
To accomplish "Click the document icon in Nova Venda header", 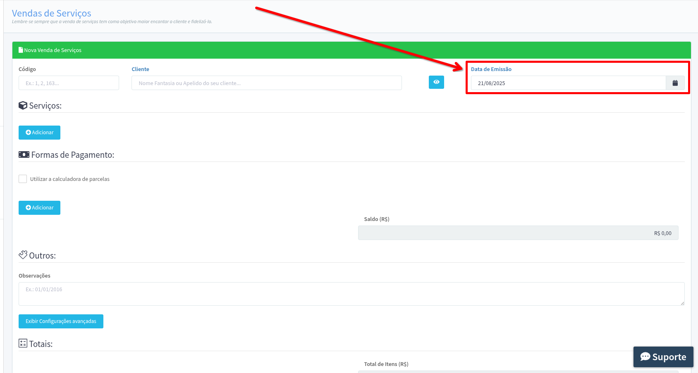I will click(21, 50).
